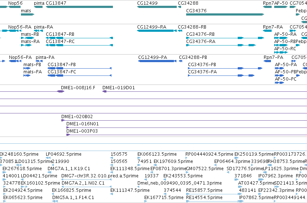Click the CG34376 gene span
This screenshot has height=203, width=307.
coord(225,14)
